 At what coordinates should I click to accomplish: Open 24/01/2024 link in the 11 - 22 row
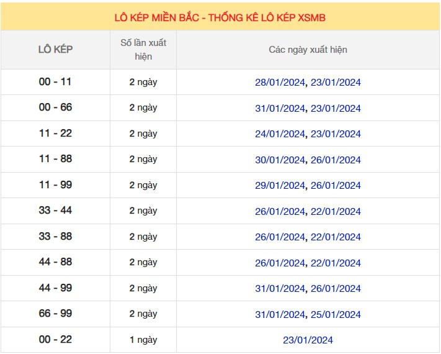(280, 134)
